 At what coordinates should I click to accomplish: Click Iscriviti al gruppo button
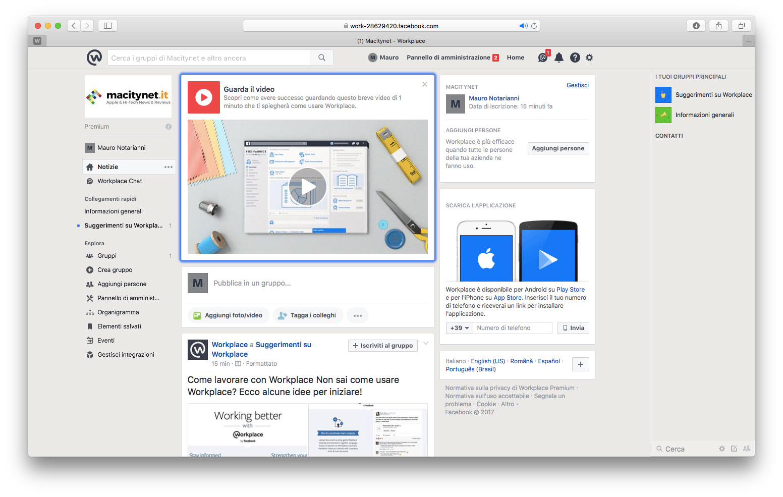[x=383, y=346]
